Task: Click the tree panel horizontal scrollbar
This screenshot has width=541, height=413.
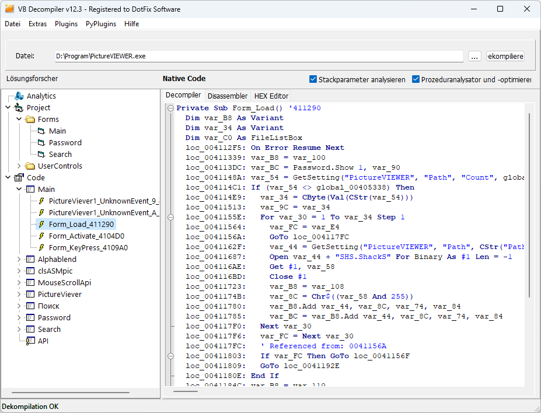Action: click(71, 393)
